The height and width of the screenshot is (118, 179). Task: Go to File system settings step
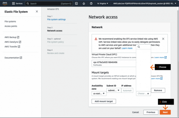click(56, 19)
